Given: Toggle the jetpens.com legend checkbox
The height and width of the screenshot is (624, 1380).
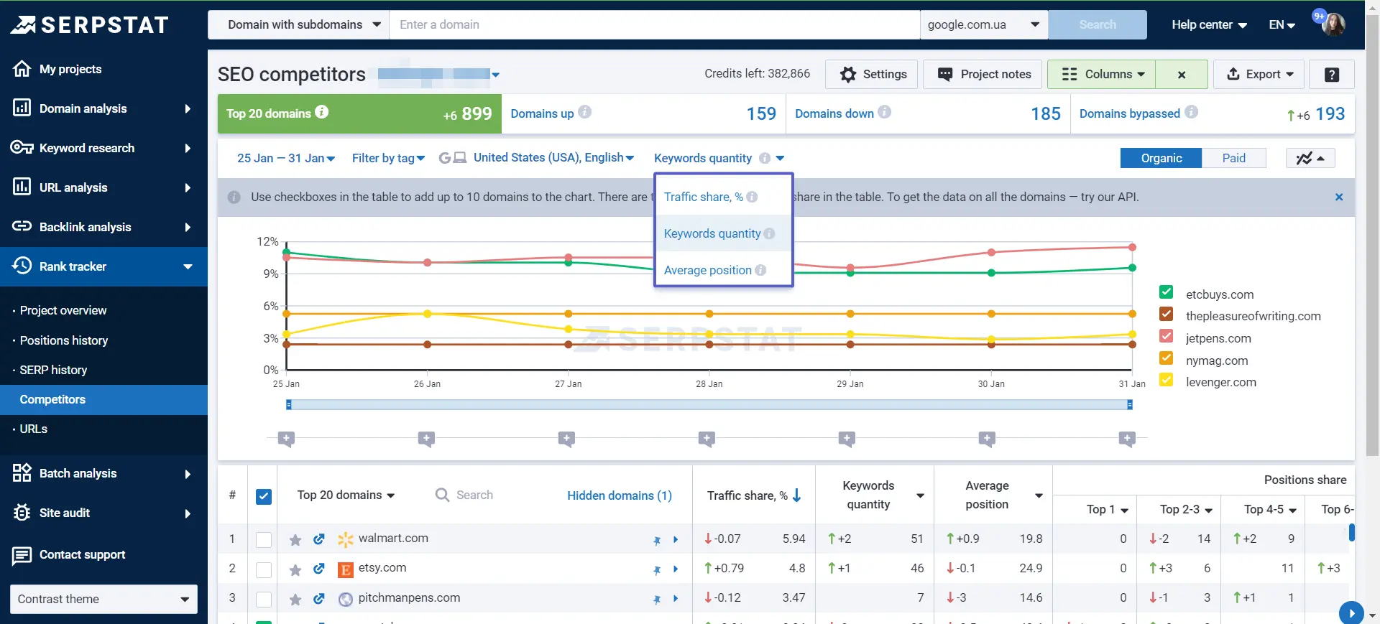Looking at the screenshot, I should [1166, 336].
